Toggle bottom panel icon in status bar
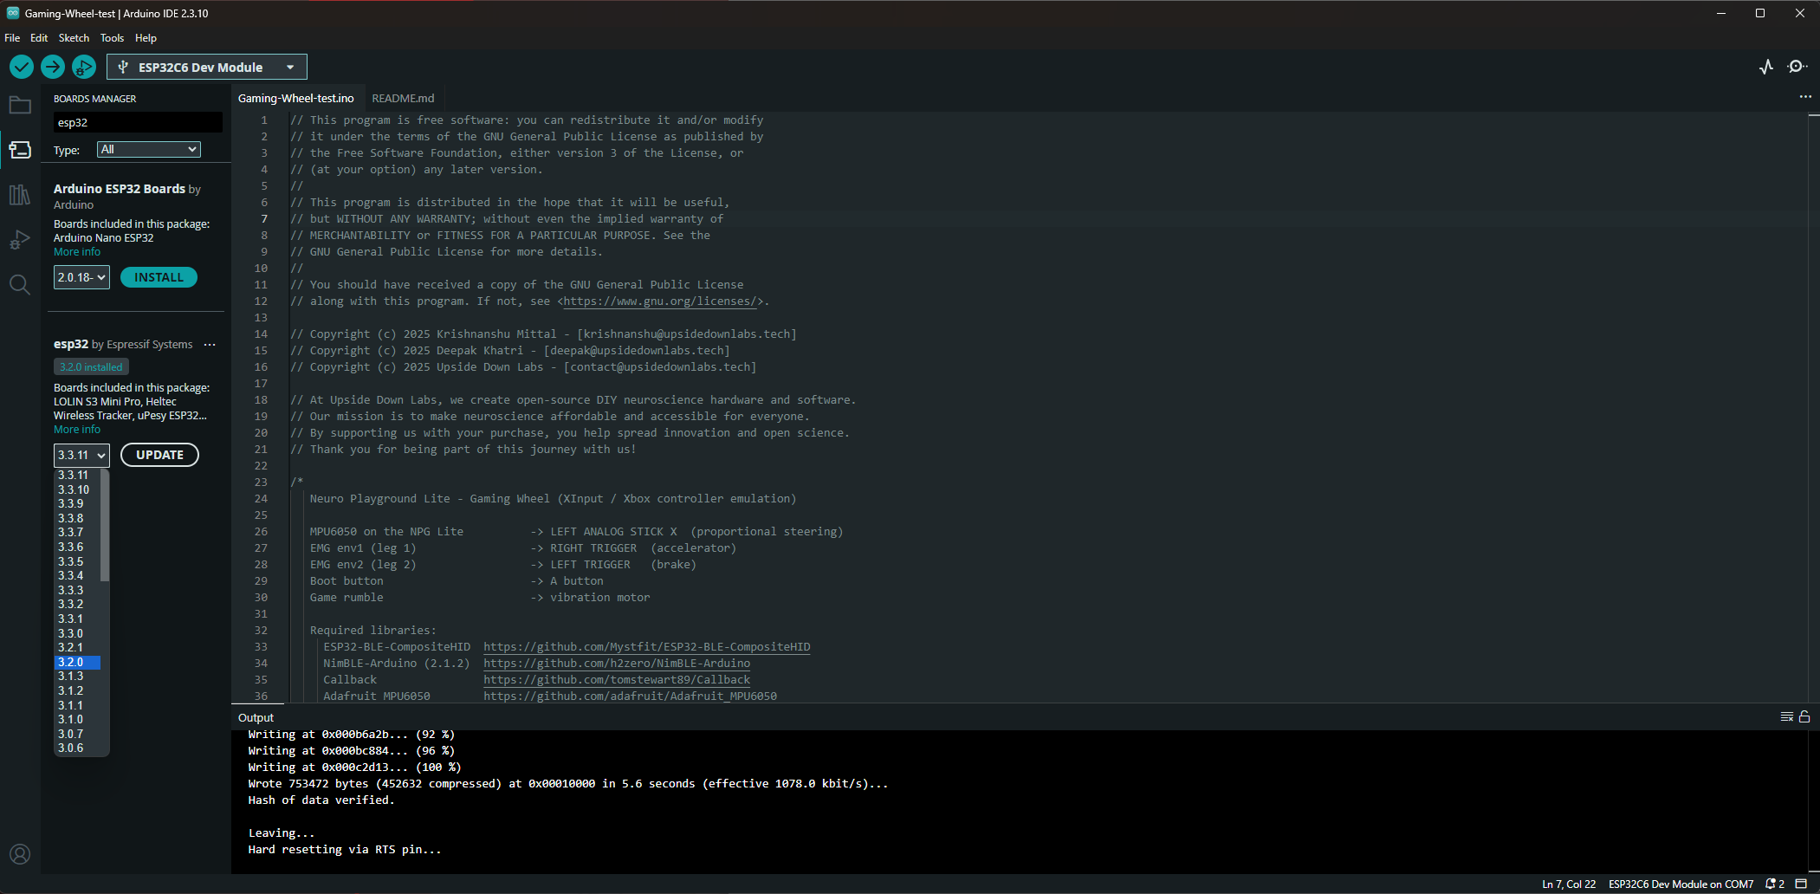This screenshot has width=1820, height=894. [1801, 884]
